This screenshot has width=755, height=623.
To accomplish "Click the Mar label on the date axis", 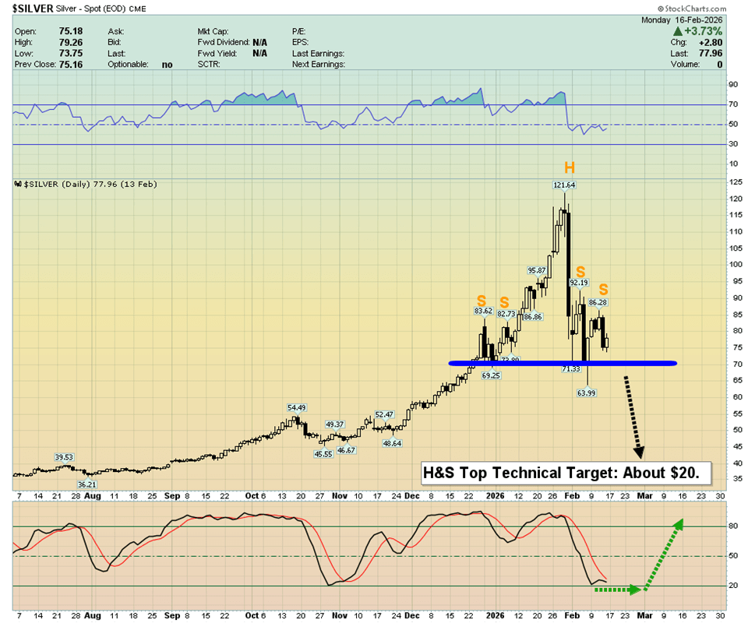I will coord(644,495).
